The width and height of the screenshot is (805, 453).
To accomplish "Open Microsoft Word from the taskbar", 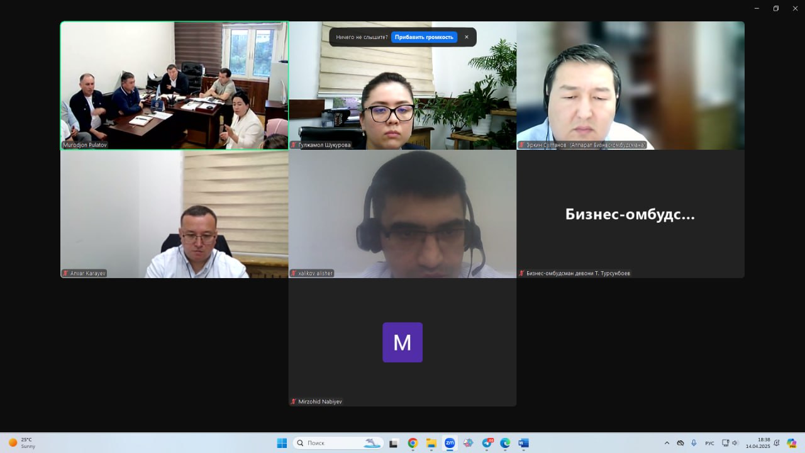I will click(x=523, y=443).
